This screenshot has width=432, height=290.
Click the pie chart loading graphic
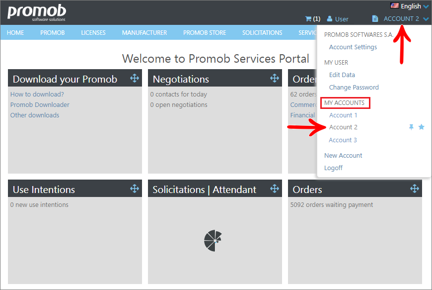coord(213,241)
